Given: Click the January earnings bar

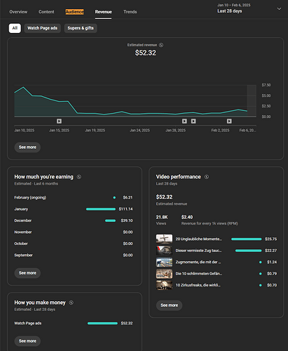Looking at the screenshot, I should tap(101, 209).
